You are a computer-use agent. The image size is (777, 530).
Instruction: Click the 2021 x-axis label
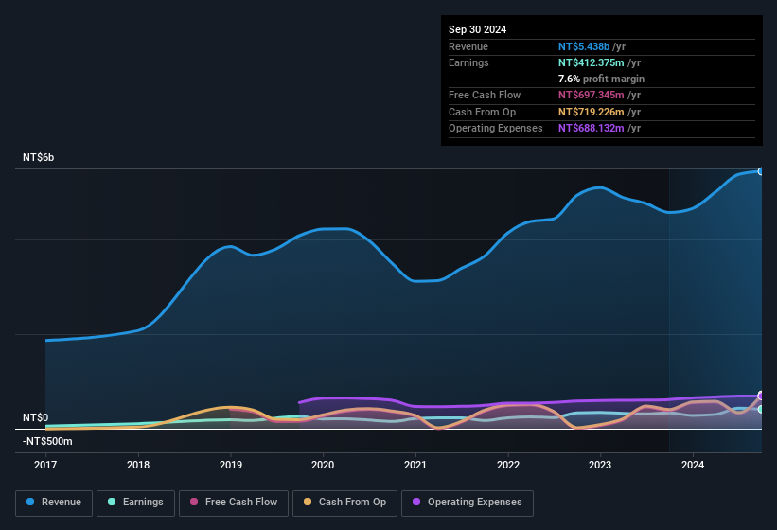point(415,465)
